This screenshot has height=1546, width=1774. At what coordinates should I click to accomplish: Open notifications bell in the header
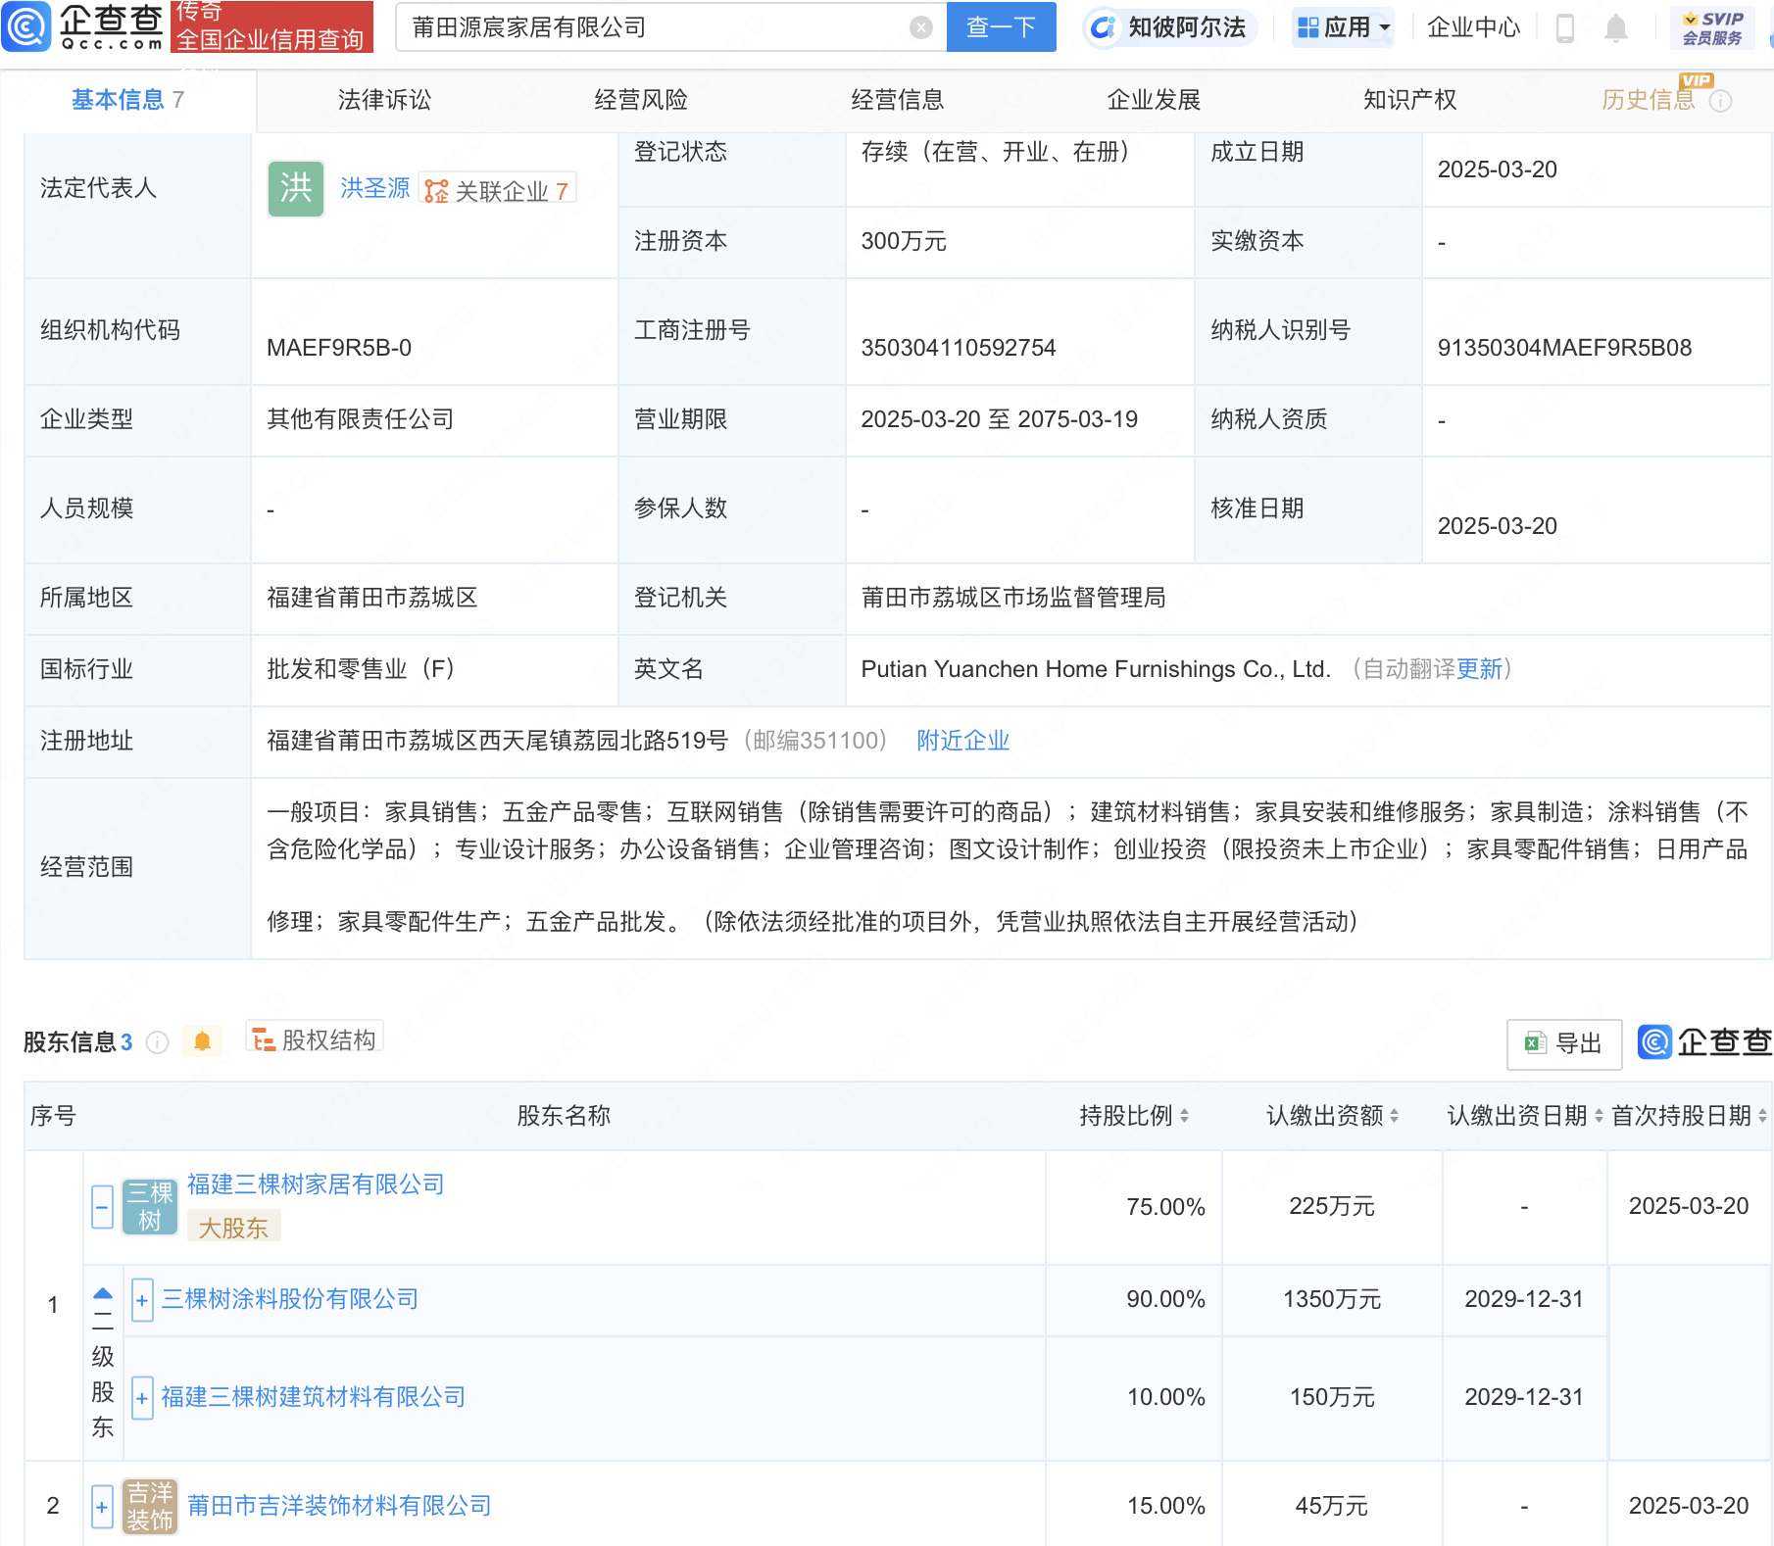point(1616,28)
